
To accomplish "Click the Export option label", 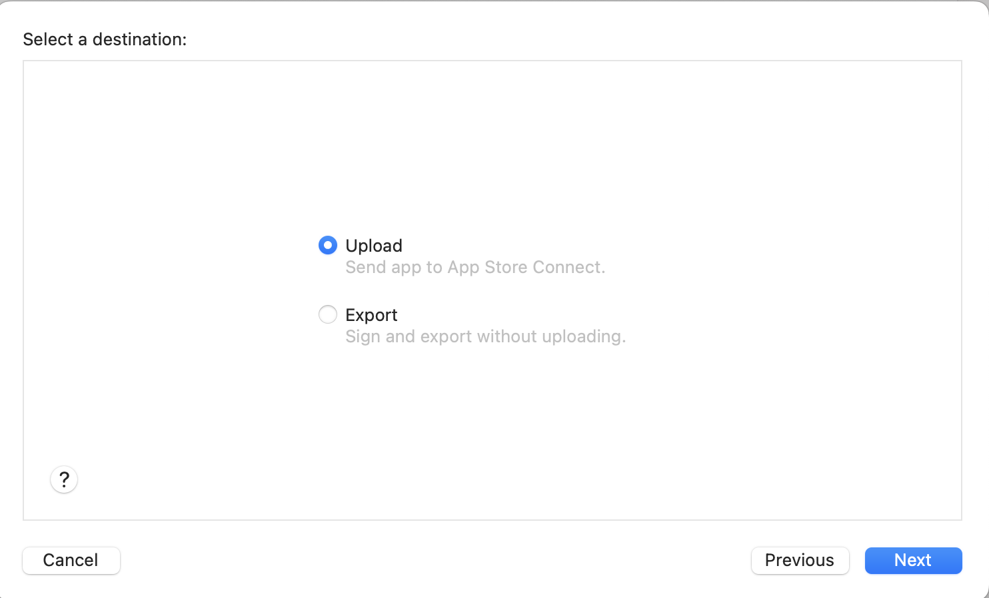I will click(371, 315).
